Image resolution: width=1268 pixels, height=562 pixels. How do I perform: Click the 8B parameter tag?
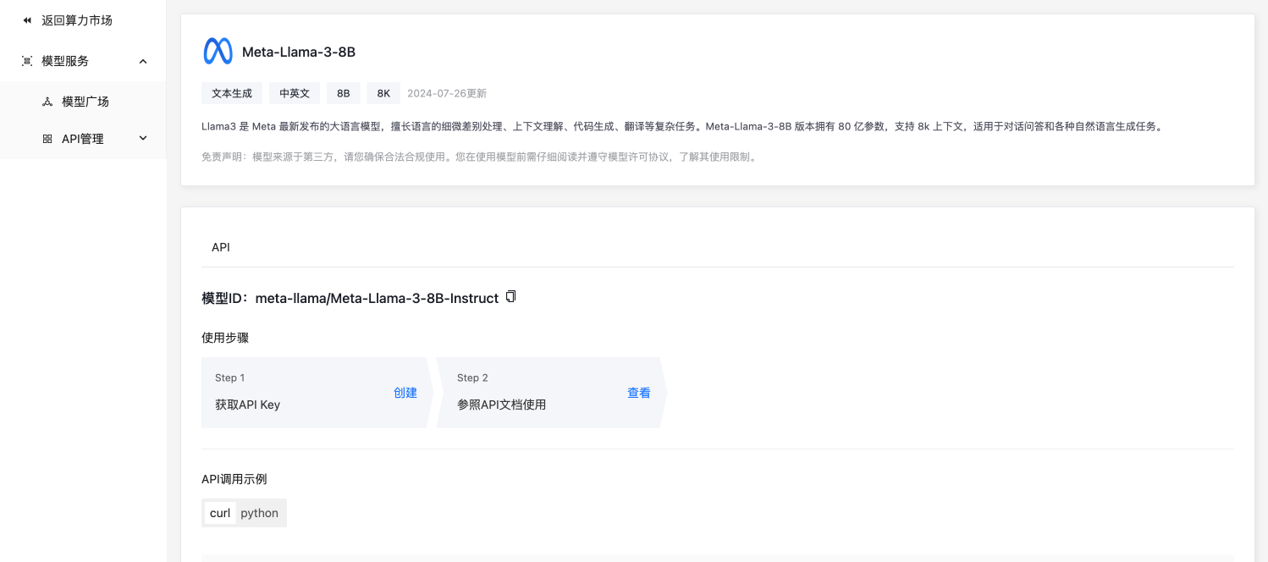(344, 93)
